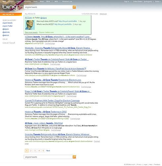Select the Web tab in top navigation
The width and height of the screenshot is (162, 166).
click(4, 1)
